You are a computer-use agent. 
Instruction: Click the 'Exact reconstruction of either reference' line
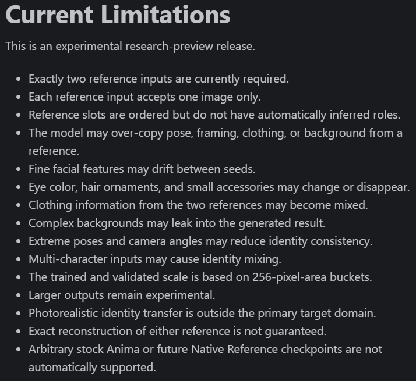pos(178,331)
